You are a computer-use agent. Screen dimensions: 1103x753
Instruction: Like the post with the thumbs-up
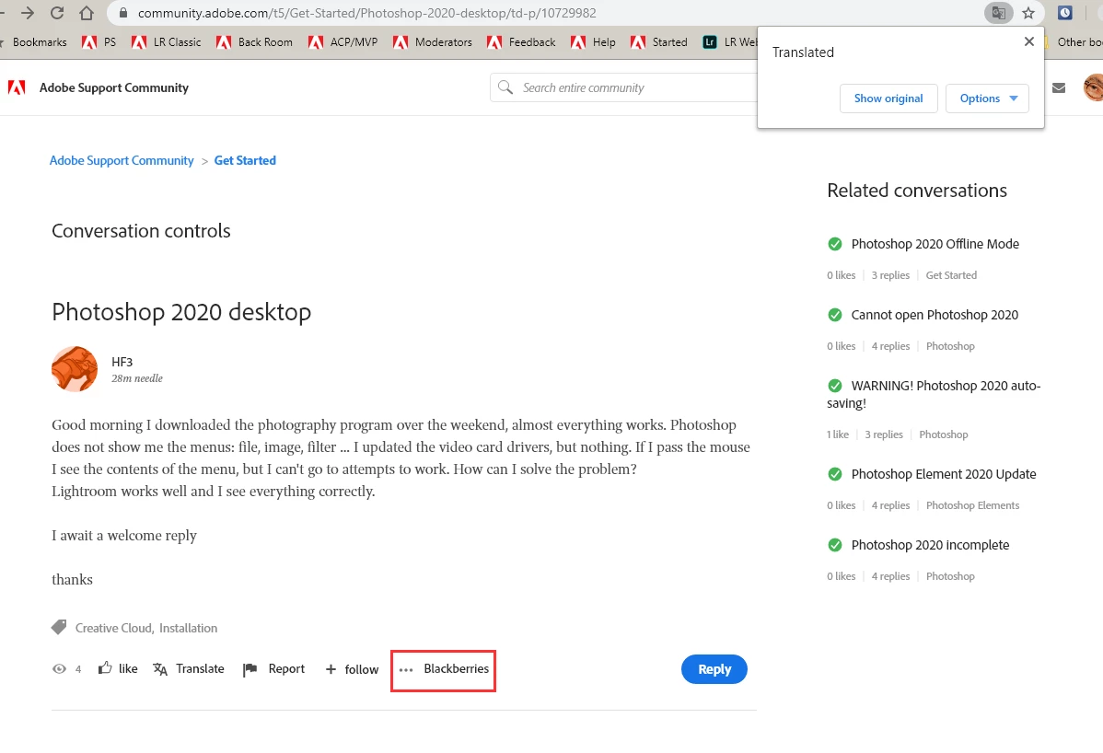coord(118,668)
